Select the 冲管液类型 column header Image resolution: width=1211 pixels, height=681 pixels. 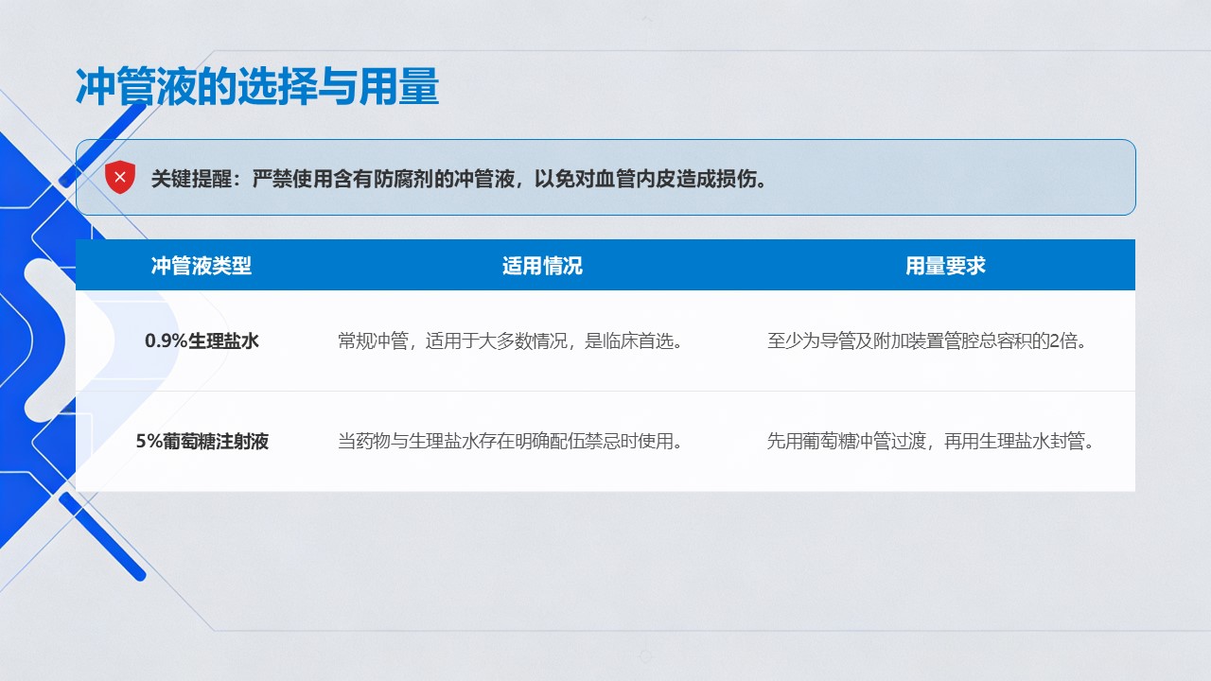point(202,266)
